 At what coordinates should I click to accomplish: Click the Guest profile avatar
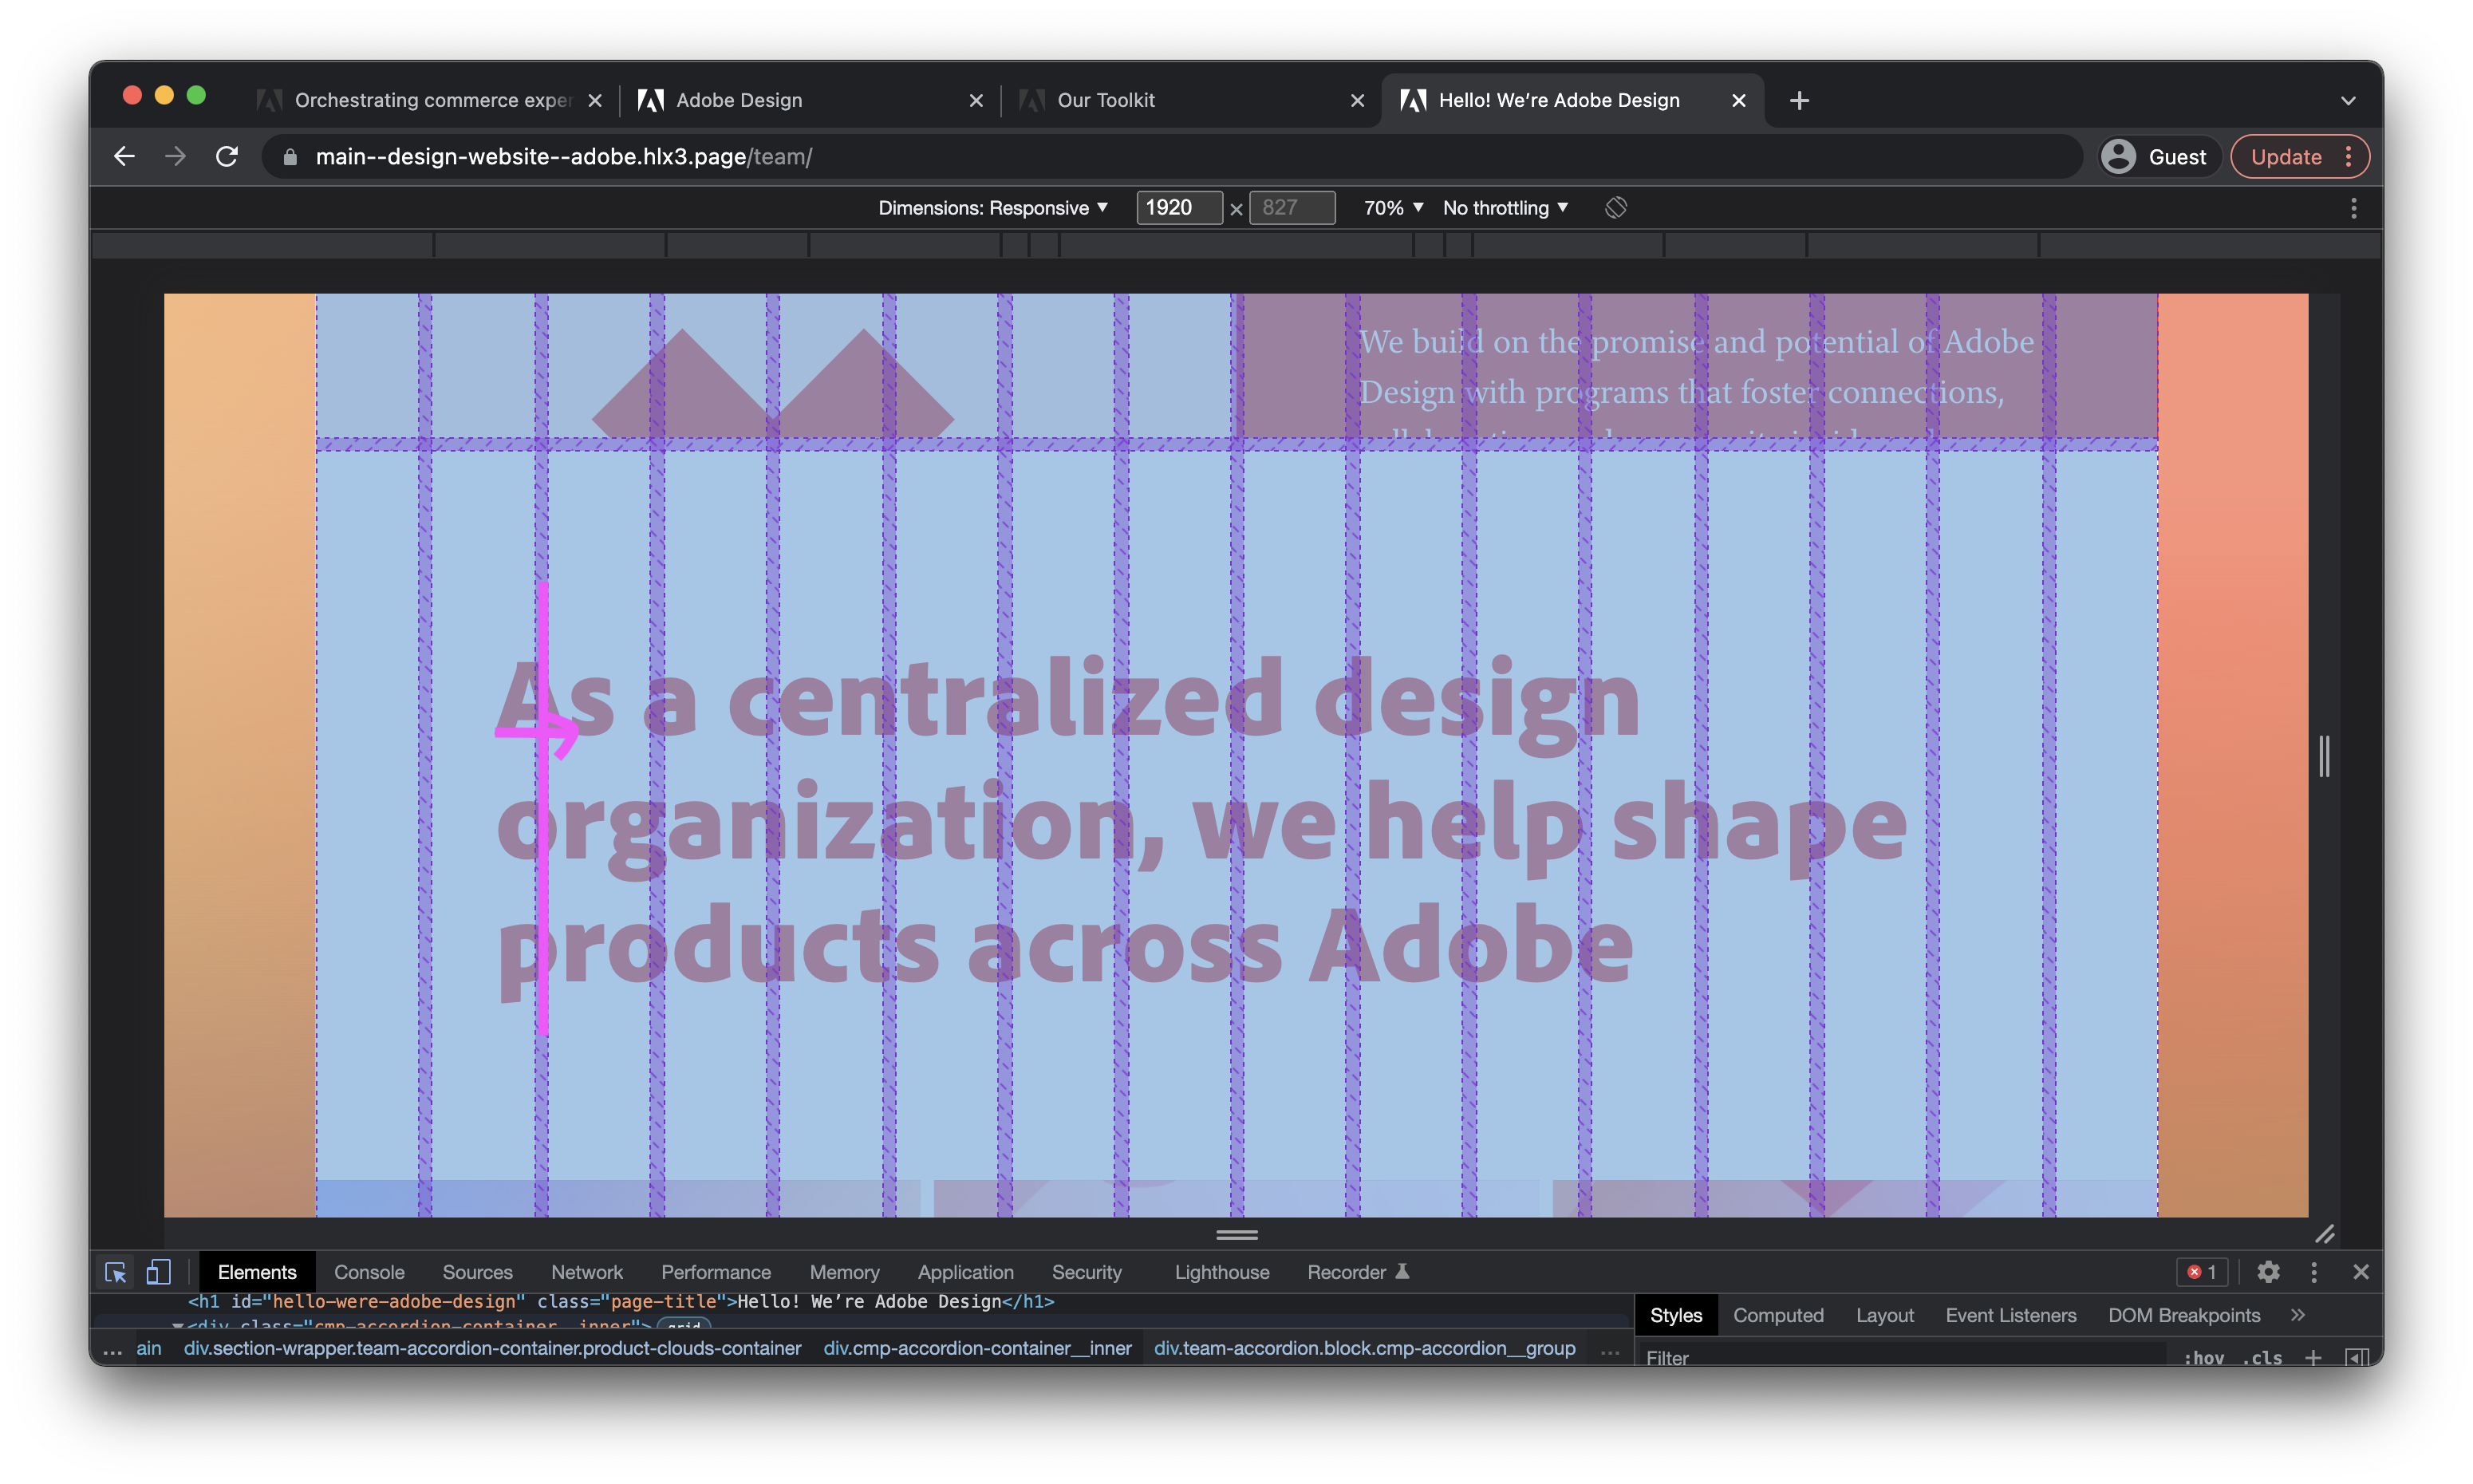(2119, 156)
